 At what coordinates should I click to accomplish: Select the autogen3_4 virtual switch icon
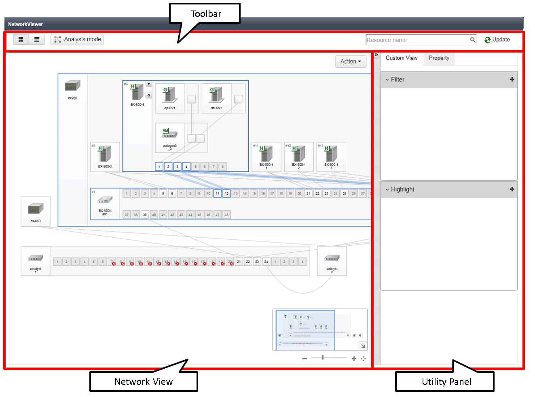tap(169, 134)
